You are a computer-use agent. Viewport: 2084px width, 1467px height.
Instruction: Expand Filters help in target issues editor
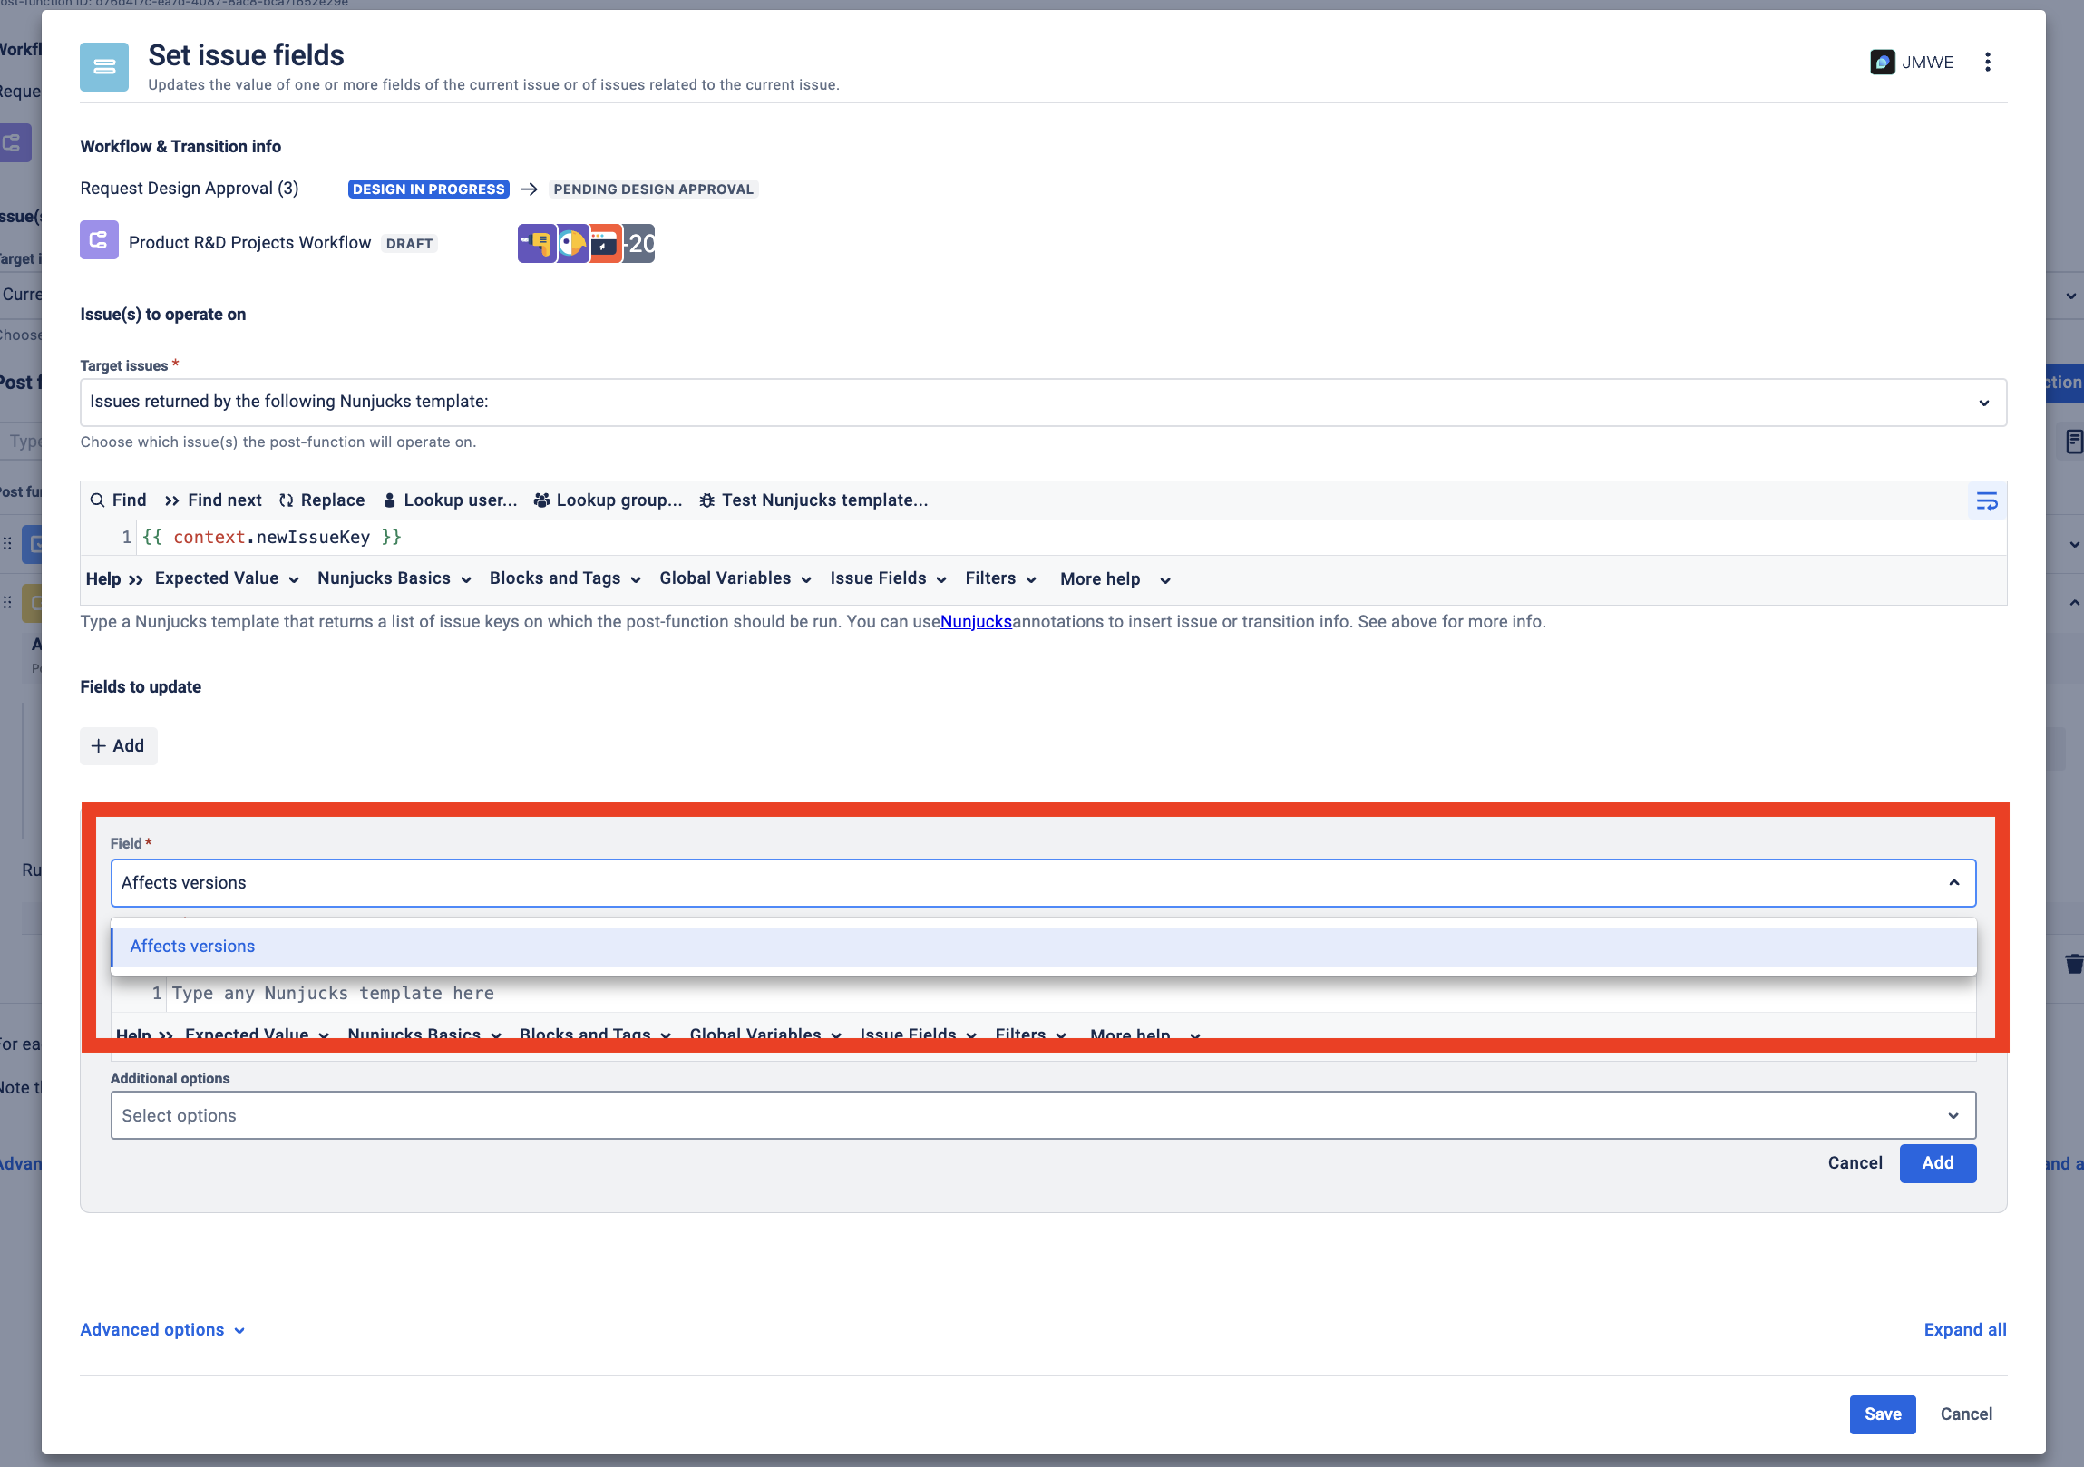(x=1000, y=578)
